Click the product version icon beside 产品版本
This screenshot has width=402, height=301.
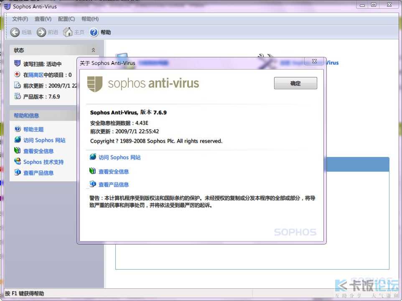17,96
